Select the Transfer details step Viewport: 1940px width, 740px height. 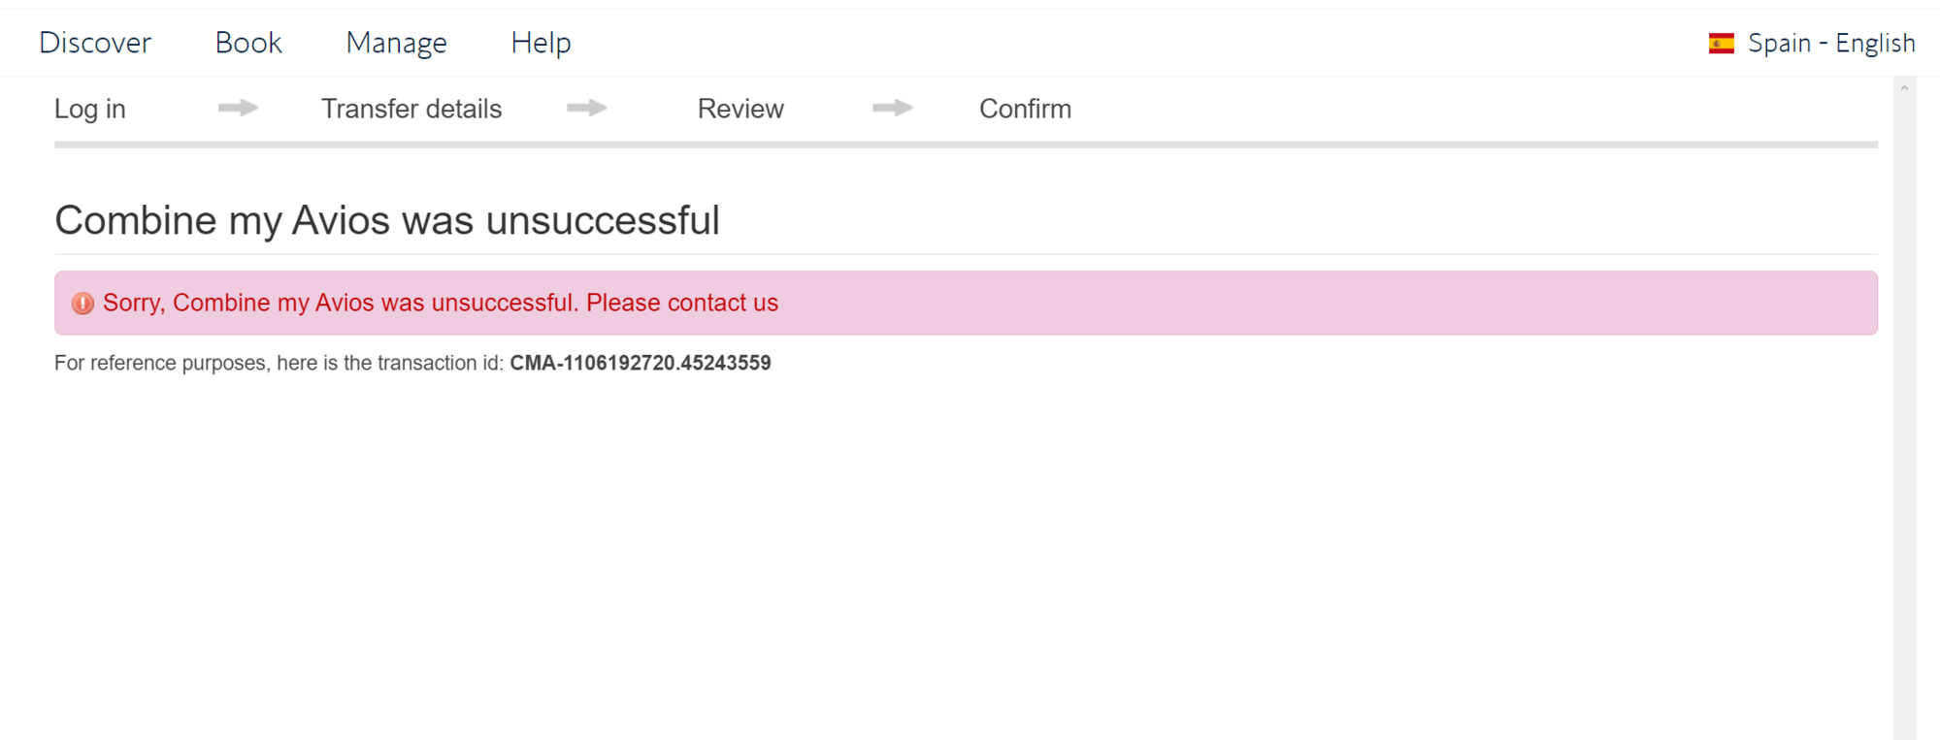(x=411, y=109)
